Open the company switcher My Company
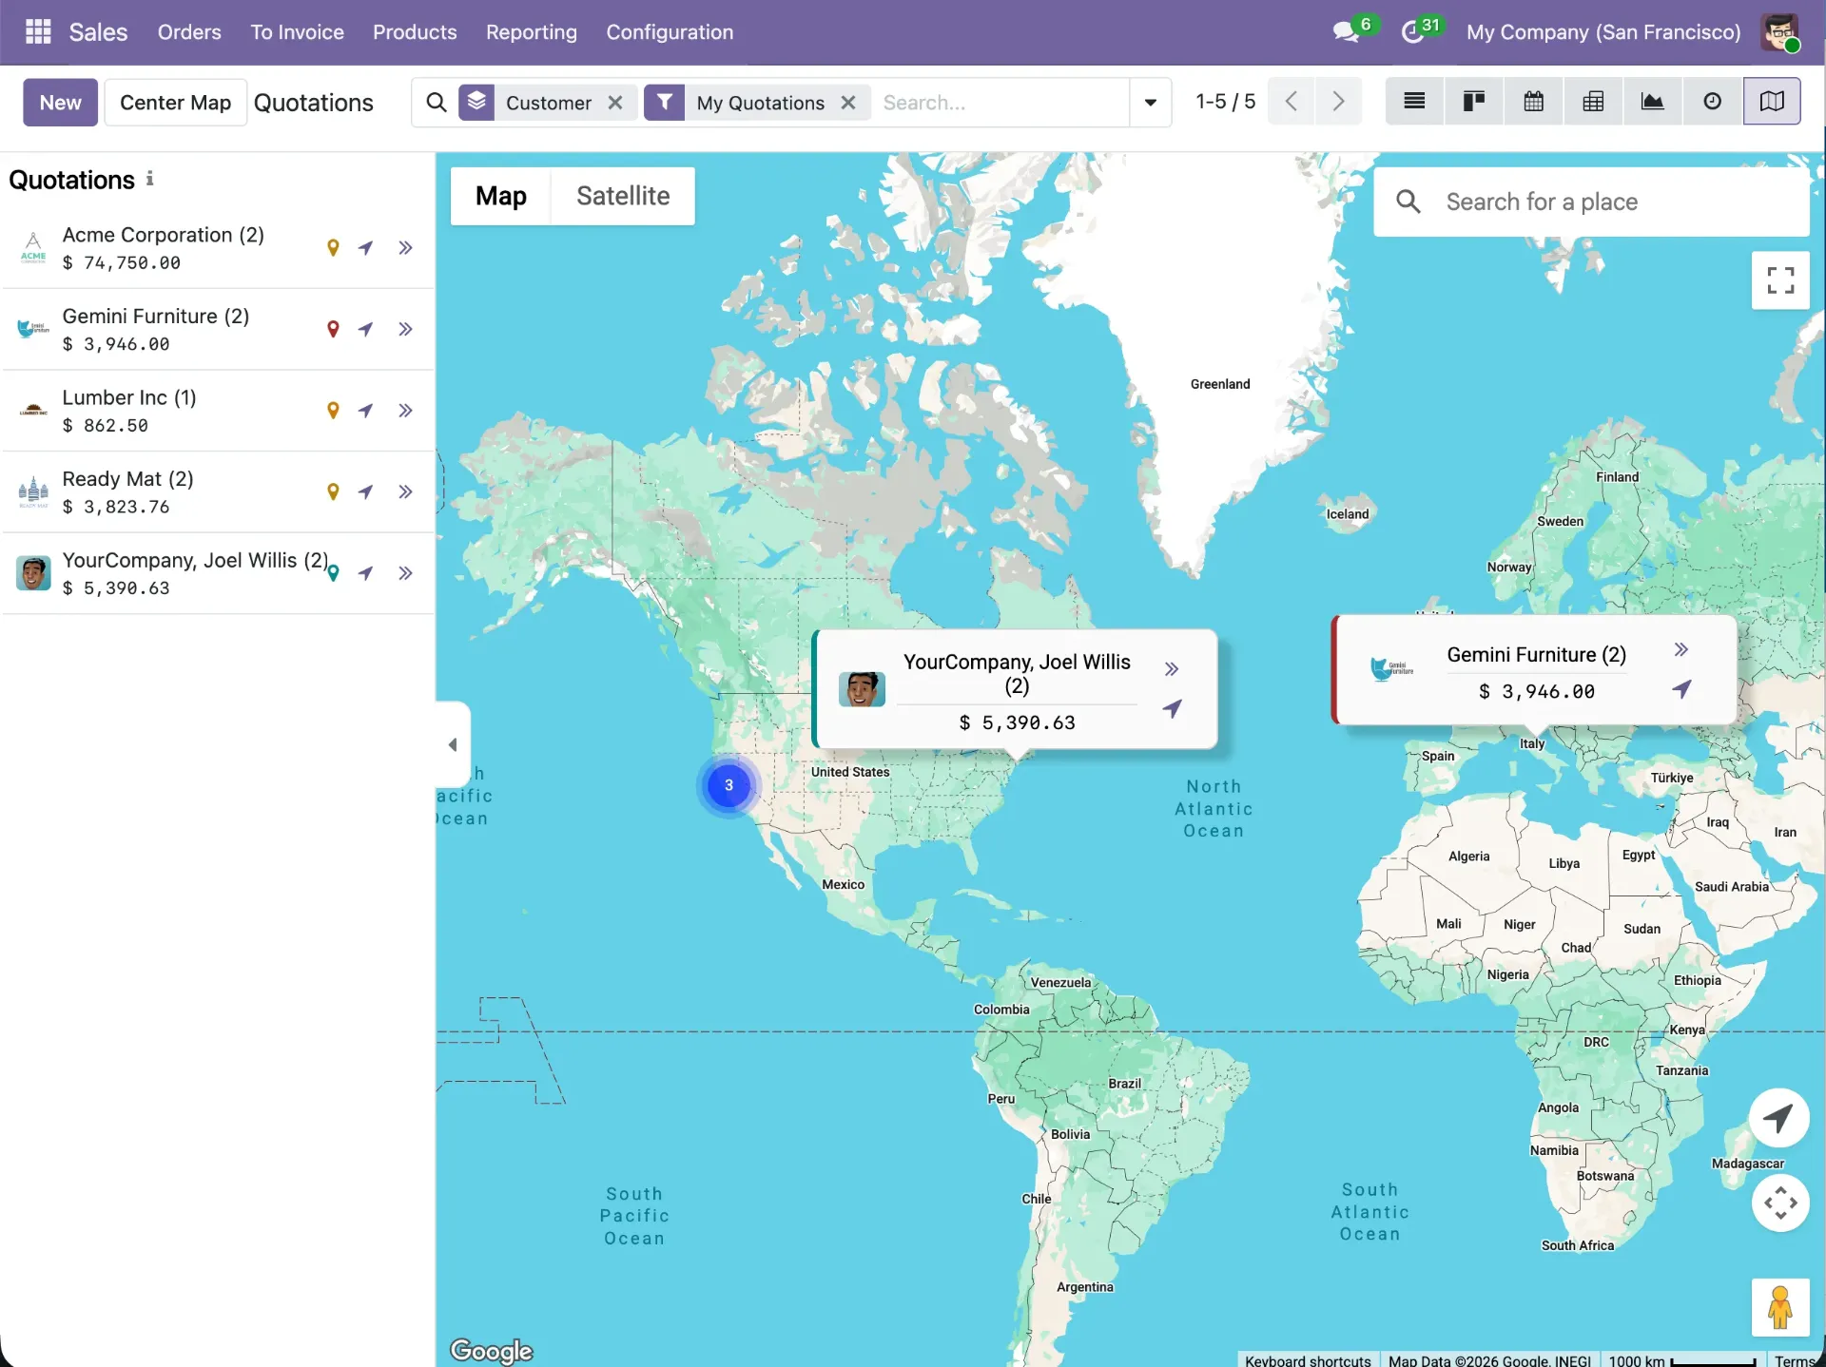Screen dimensions: 1826x1367 point(1603,31)
